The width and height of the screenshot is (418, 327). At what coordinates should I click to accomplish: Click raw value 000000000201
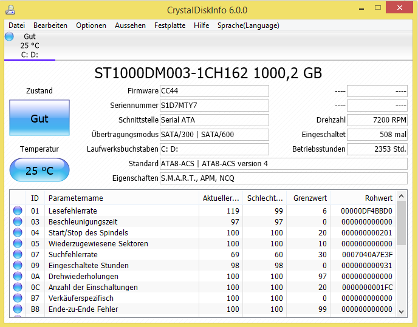click(x=367, y=233)
